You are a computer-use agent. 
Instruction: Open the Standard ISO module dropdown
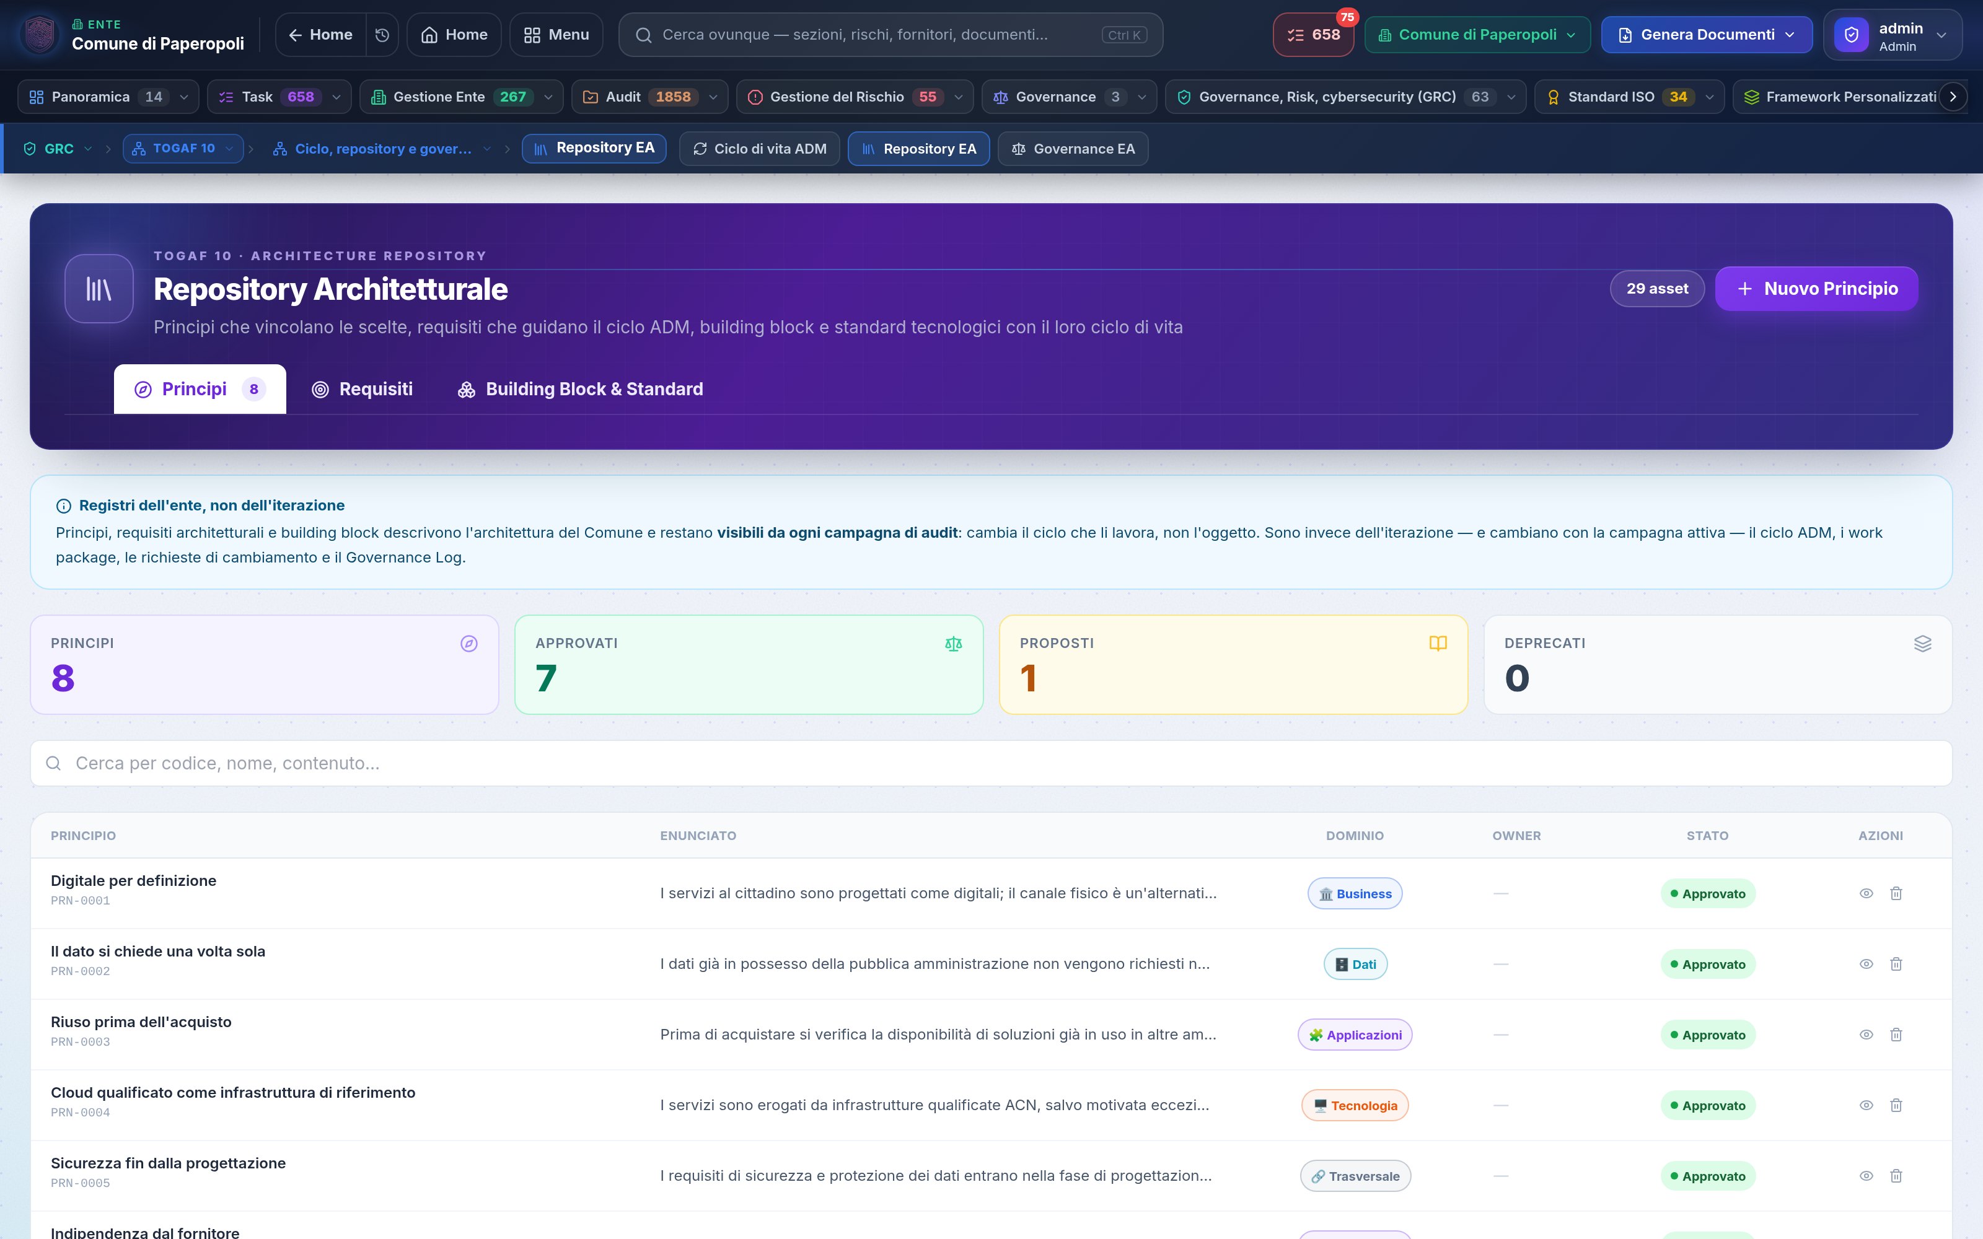point(1629,97)
